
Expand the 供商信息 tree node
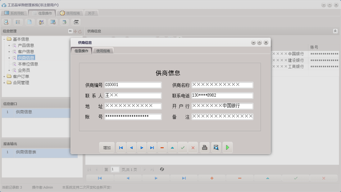(9, 58)
